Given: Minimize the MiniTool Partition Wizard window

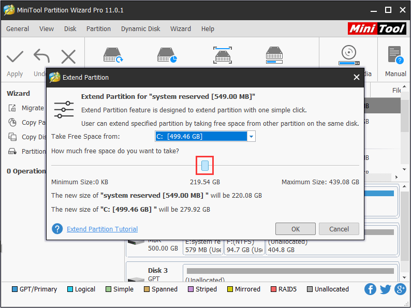Looking at the screenshot, I should pos(374,10).
